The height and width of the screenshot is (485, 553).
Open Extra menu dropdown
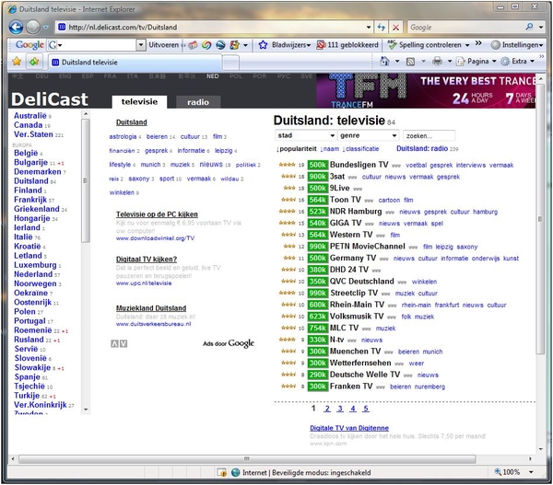pos(518,62)
